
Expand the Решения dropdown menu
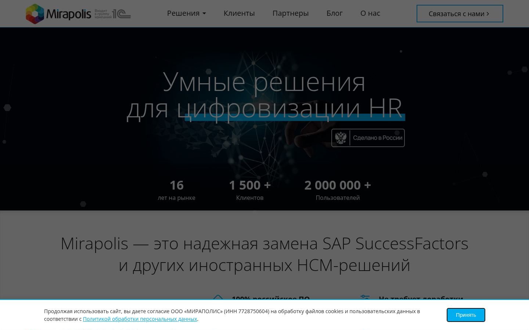click(187, 13)
